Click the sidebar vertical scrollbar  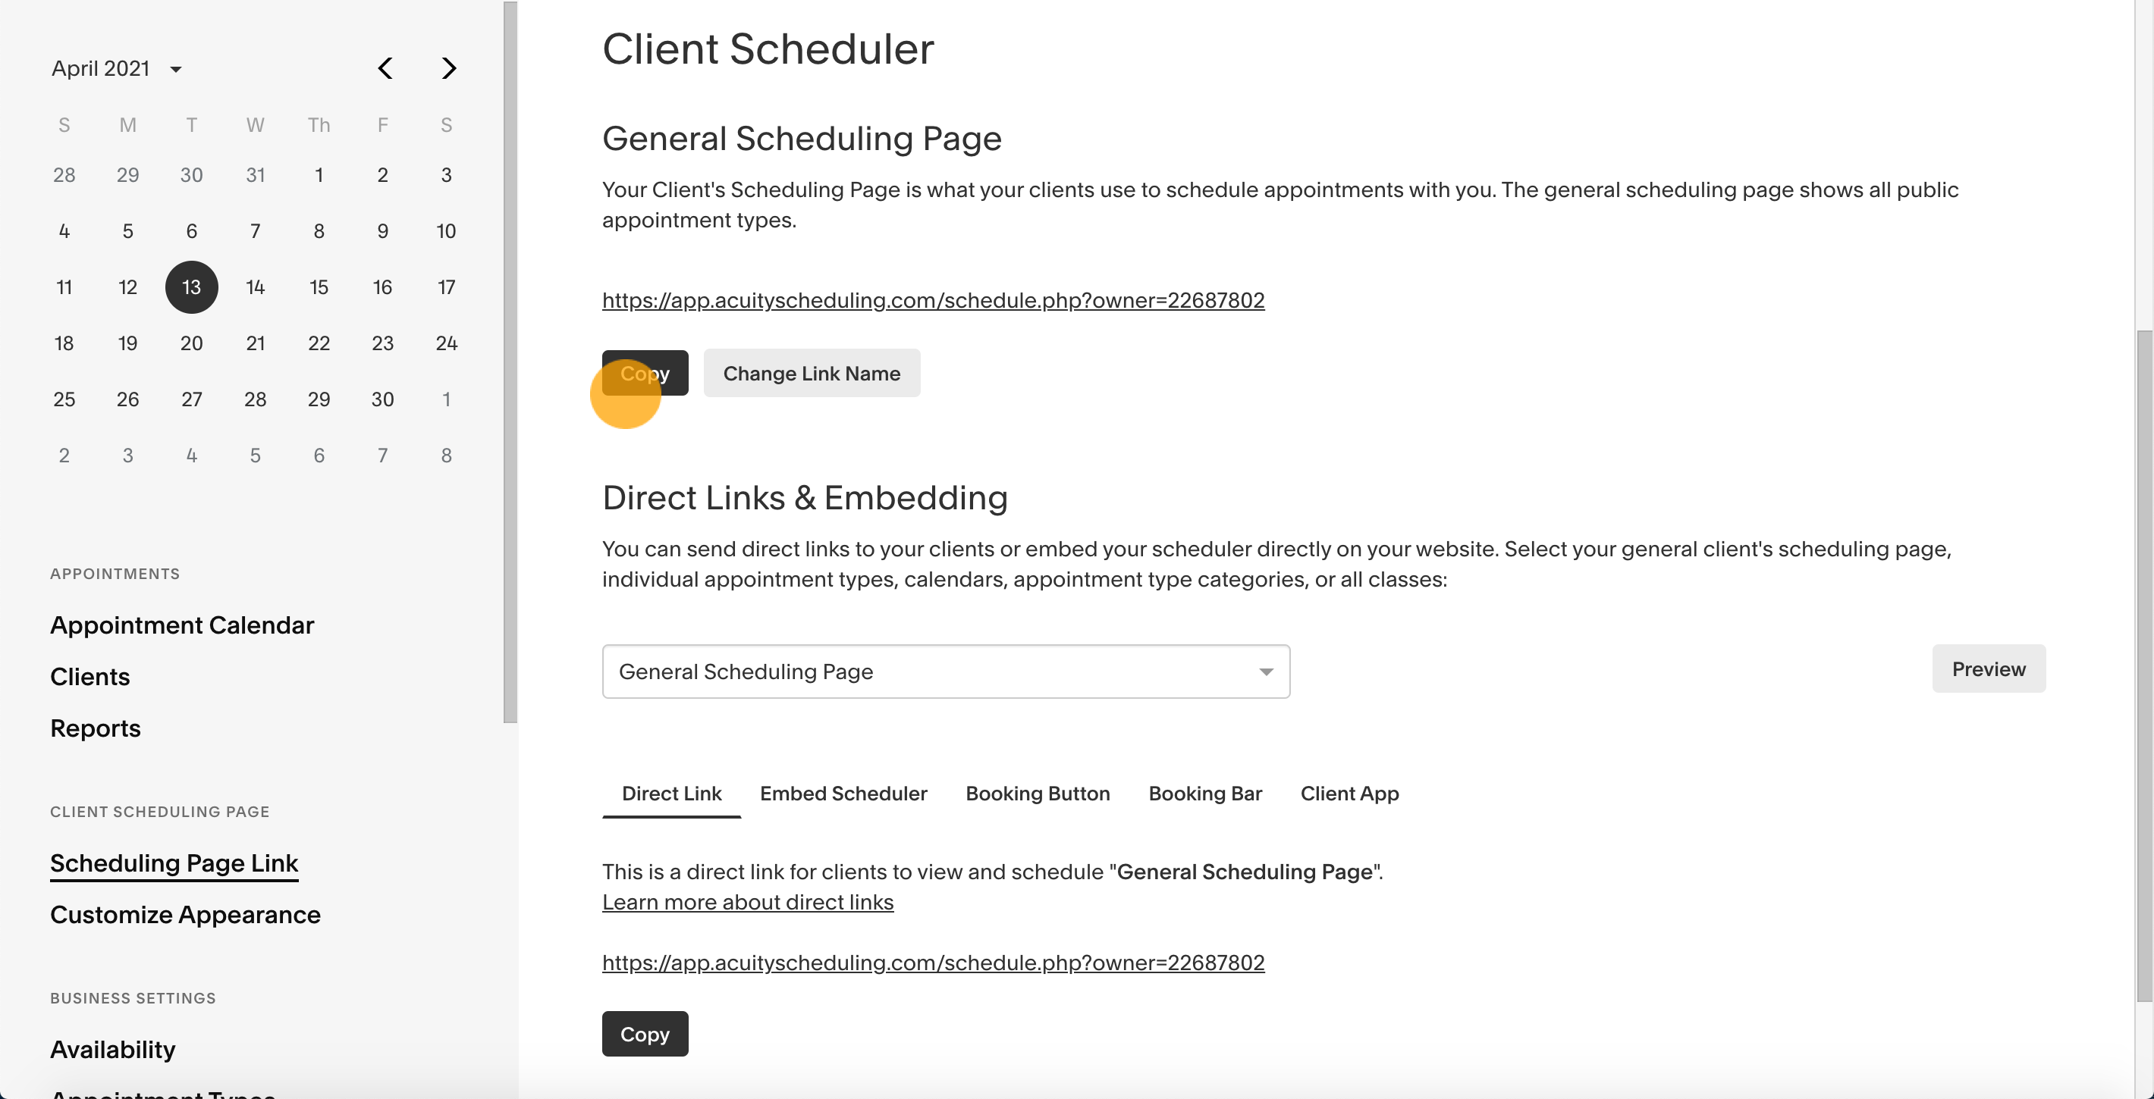pos(510,362)
